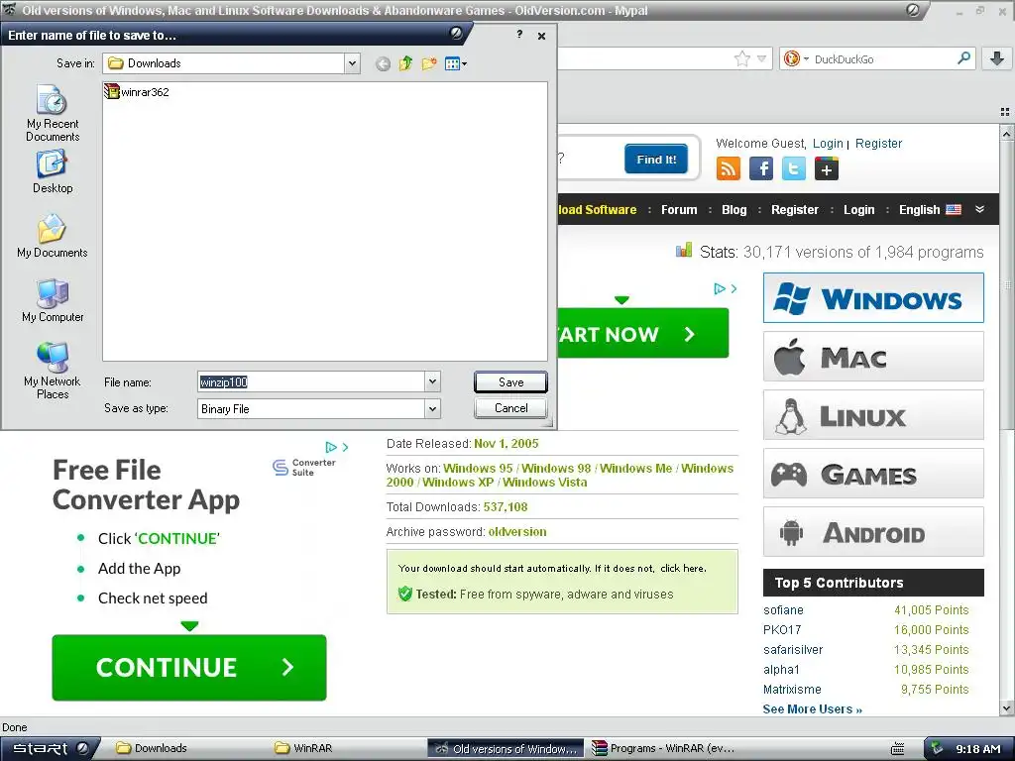Click the 'click here' download link
The image size is (1015, 761).
pyautogui.click(x=682, y=568)
